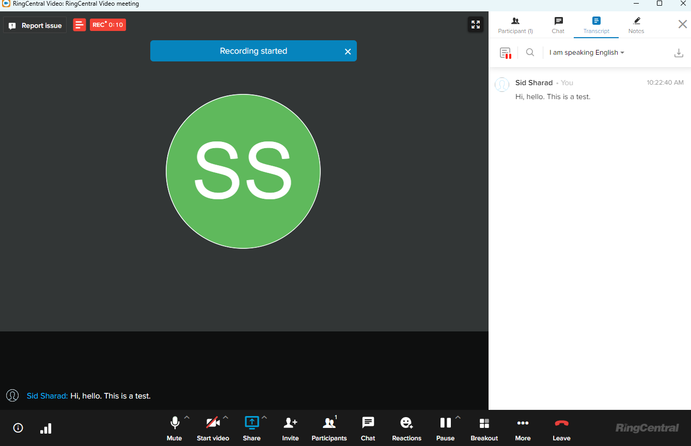691x446 pixels.
Task: Expand the share options arrow beside Share
Action: coord(264,418)
